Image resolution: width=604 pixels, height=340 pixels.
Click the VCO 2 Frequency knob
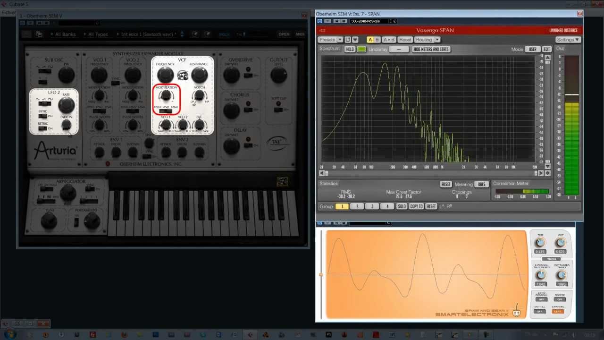click(x=133, y=75)
